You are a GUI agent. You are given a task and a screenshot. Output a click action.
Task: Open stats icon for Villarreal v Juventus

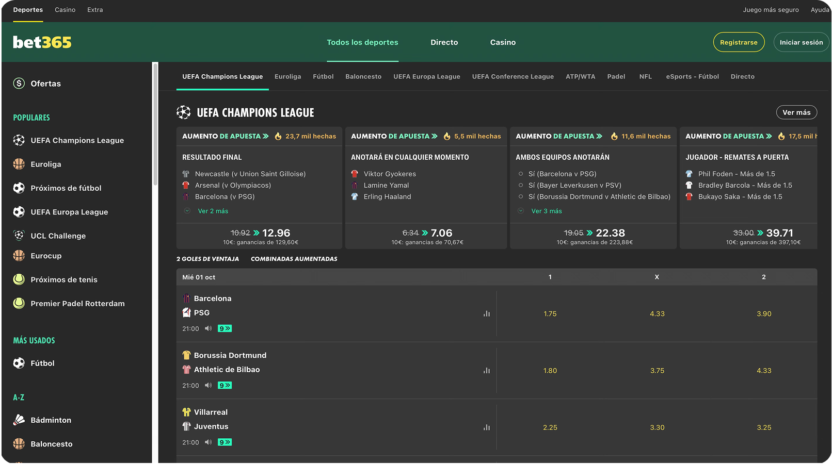486,427
